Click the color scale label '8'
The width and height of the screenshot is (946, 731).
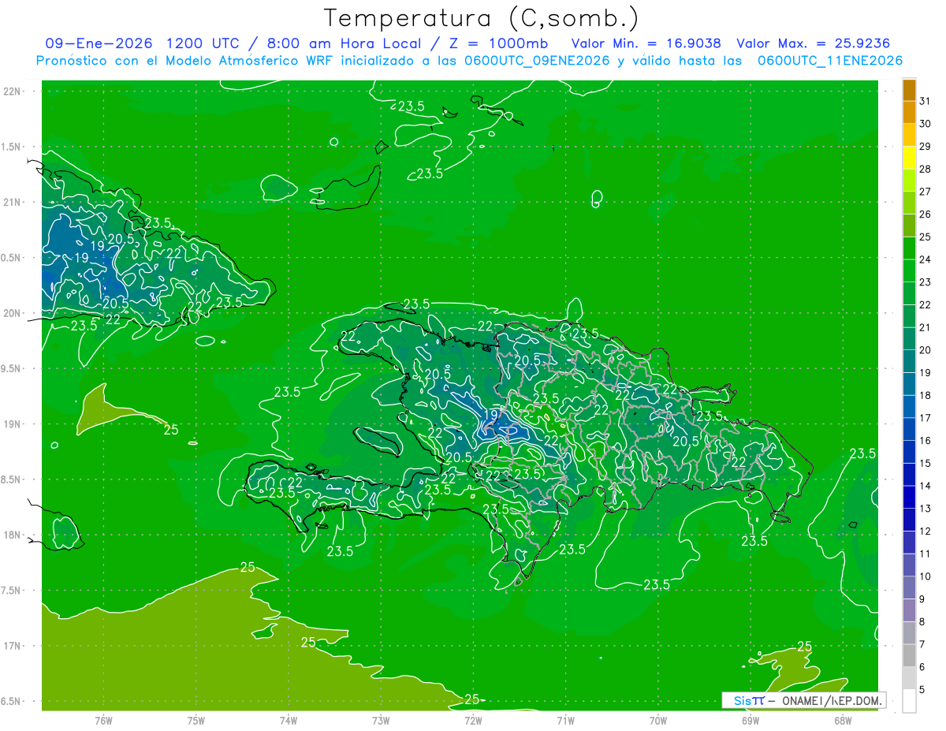922,621
